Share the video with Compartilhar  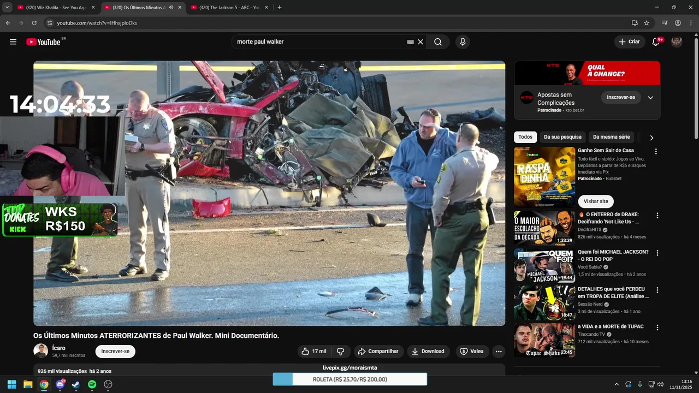pyautogui.click(x=378, y=352)
